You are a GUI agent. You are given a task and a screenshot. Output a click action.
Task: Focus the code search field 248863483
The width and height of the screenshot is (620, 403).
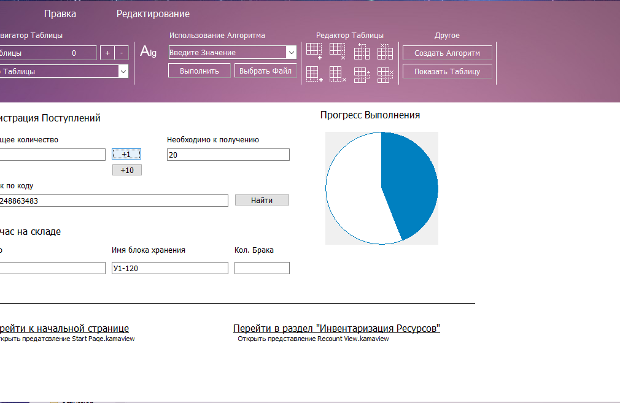pyautogui.click(x=114, y=201)
